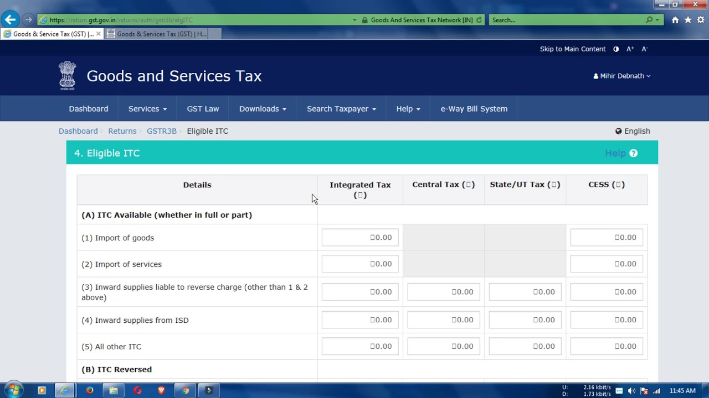Click All other ITC State/UT Tax field
Image resolution: width=709 pixels, height=398 pixels.
point(525,347)
